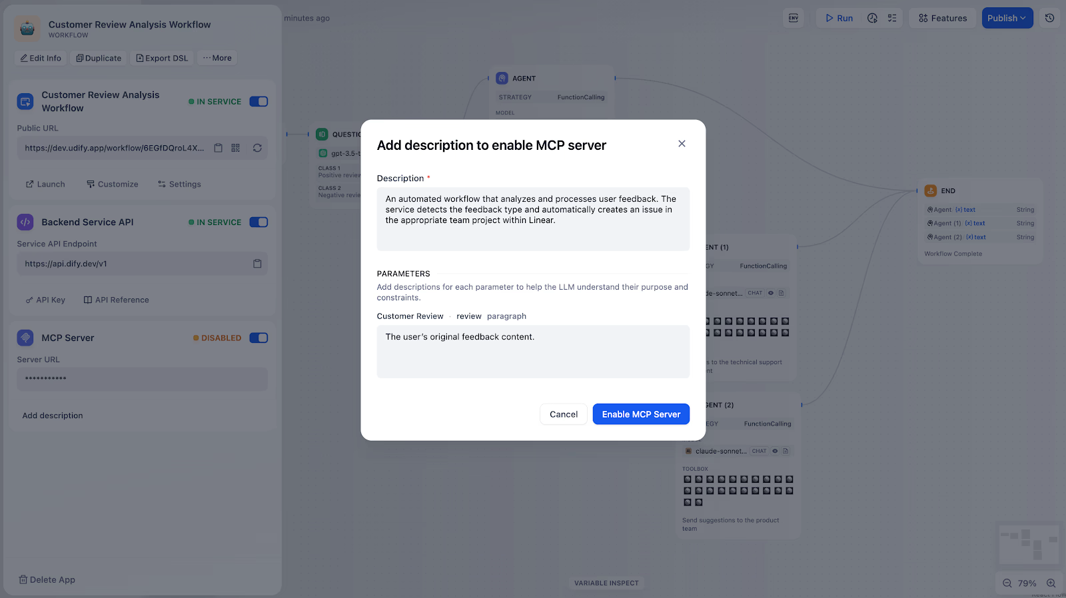Click the Enable MCP Server button
This screenshot has height=598, width=1066.
(x=641, y=414)
